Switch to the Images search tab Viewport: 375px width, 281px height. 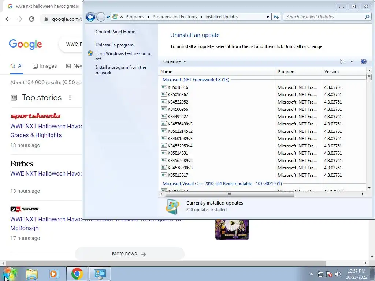(45, 66)
